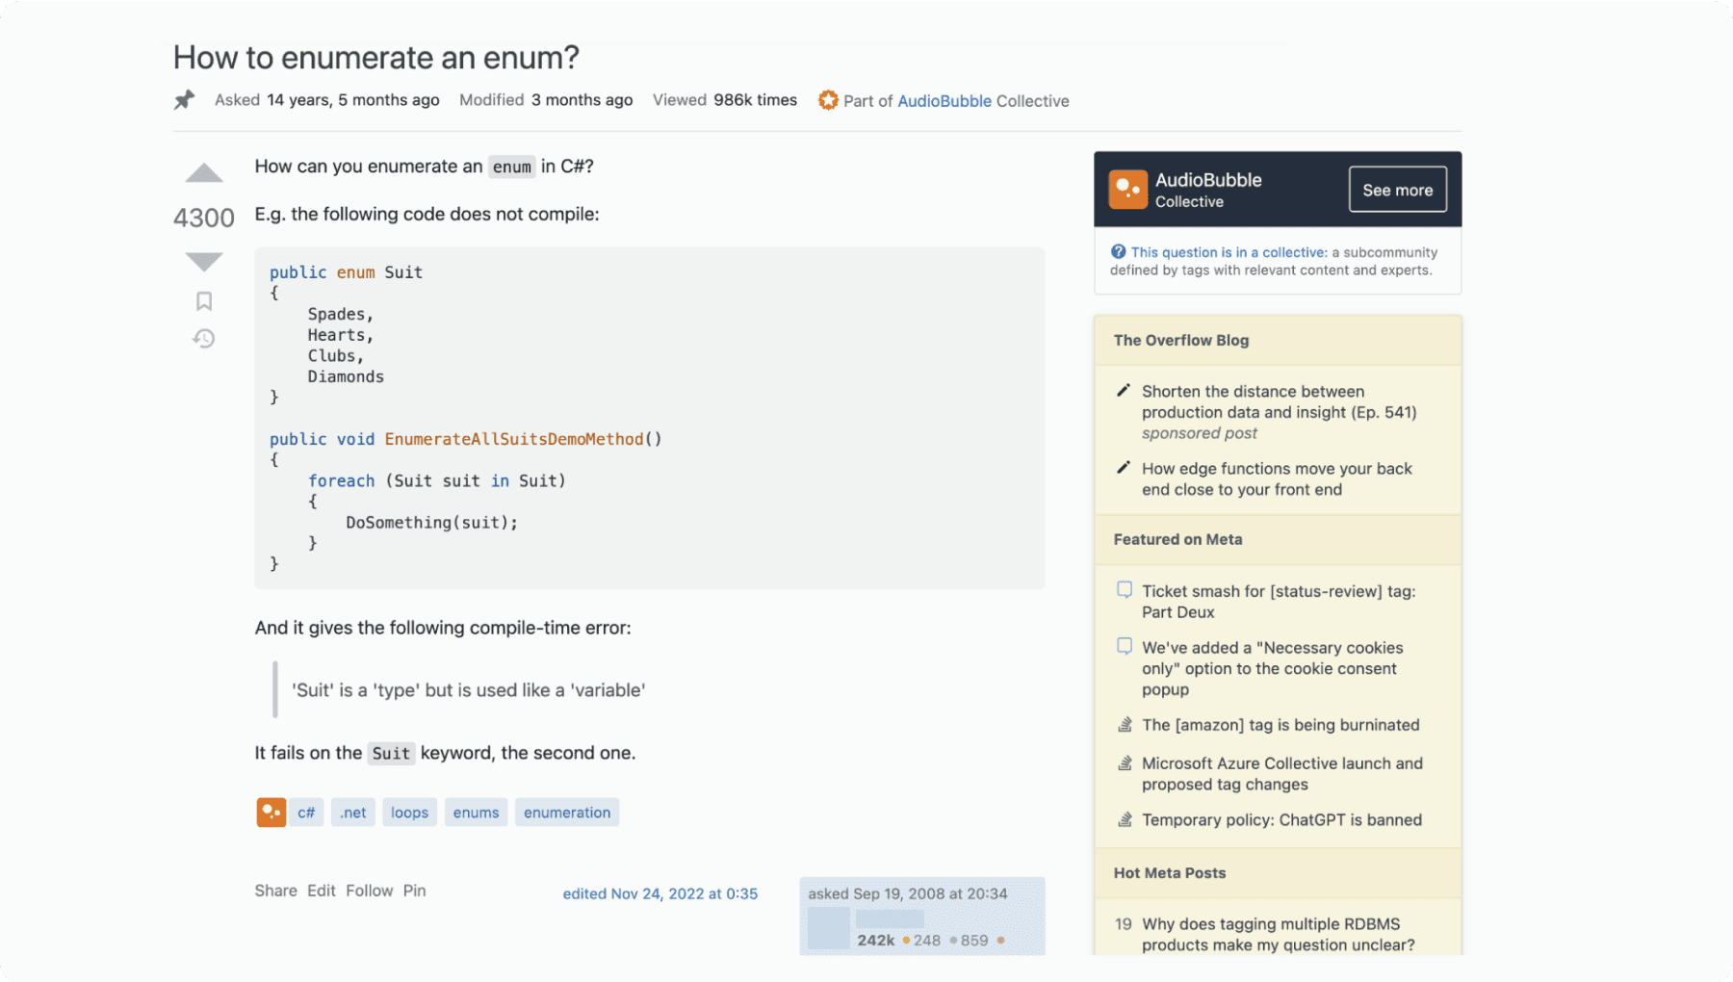This screenshot has width=1733, height=982.
Task: Upvote the enumerate an enum question
Action: 203,173
